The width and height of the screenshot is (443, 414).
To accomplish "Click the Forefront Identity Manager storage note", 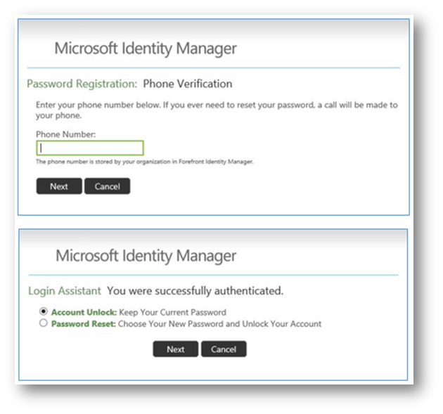I will pos(144,162).
